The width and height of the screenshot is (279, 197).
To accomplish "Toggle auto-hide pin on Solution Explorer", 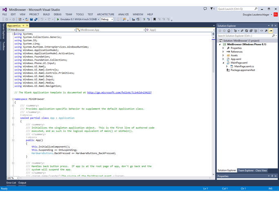I will 272,26.
